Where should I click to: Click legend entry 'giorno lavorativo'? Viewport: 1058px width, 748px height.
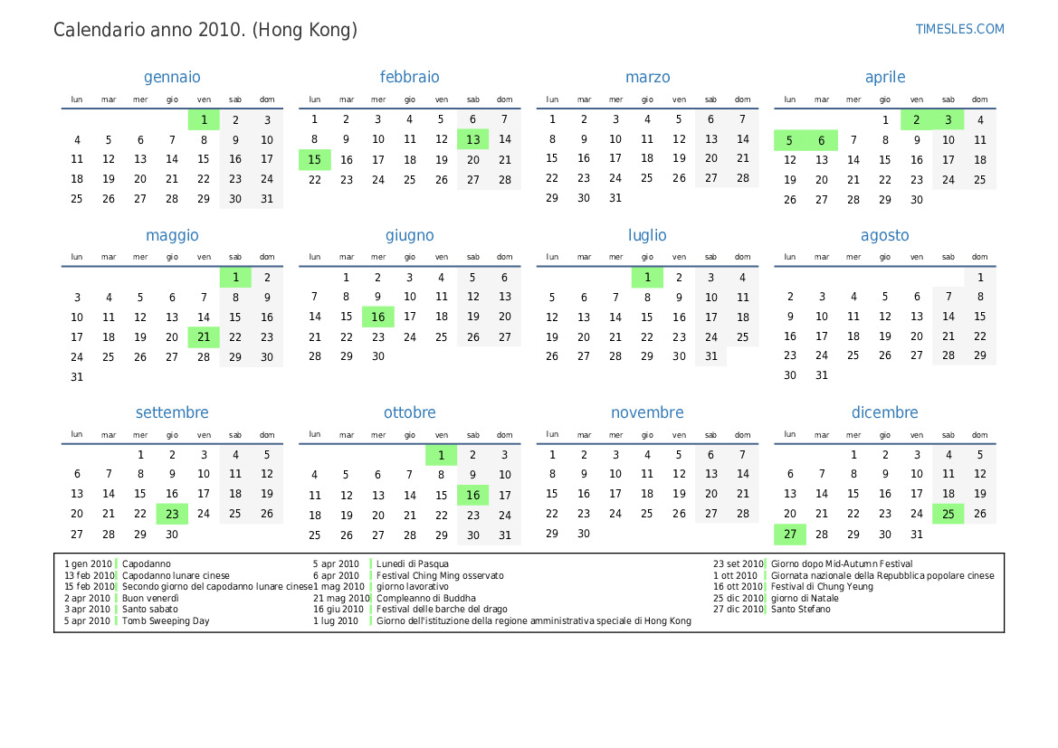413,587
